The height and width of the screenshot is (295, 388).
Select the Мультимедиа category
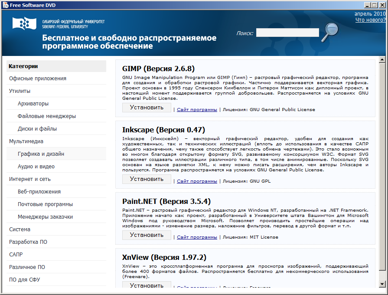point(56,141)
